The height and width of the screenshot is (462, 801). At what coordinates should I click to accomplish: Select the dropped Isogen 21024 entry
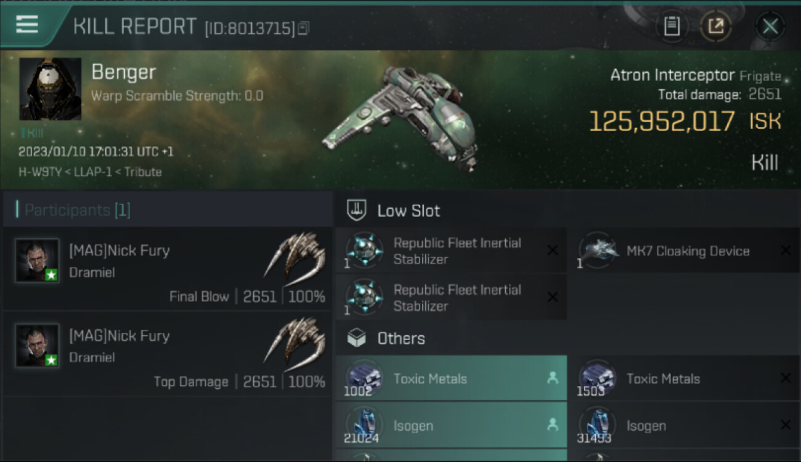click(451, 426)
